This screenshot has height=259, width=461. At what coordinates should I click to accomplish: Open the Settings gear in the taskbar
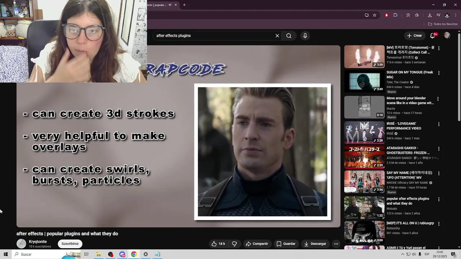146,254
